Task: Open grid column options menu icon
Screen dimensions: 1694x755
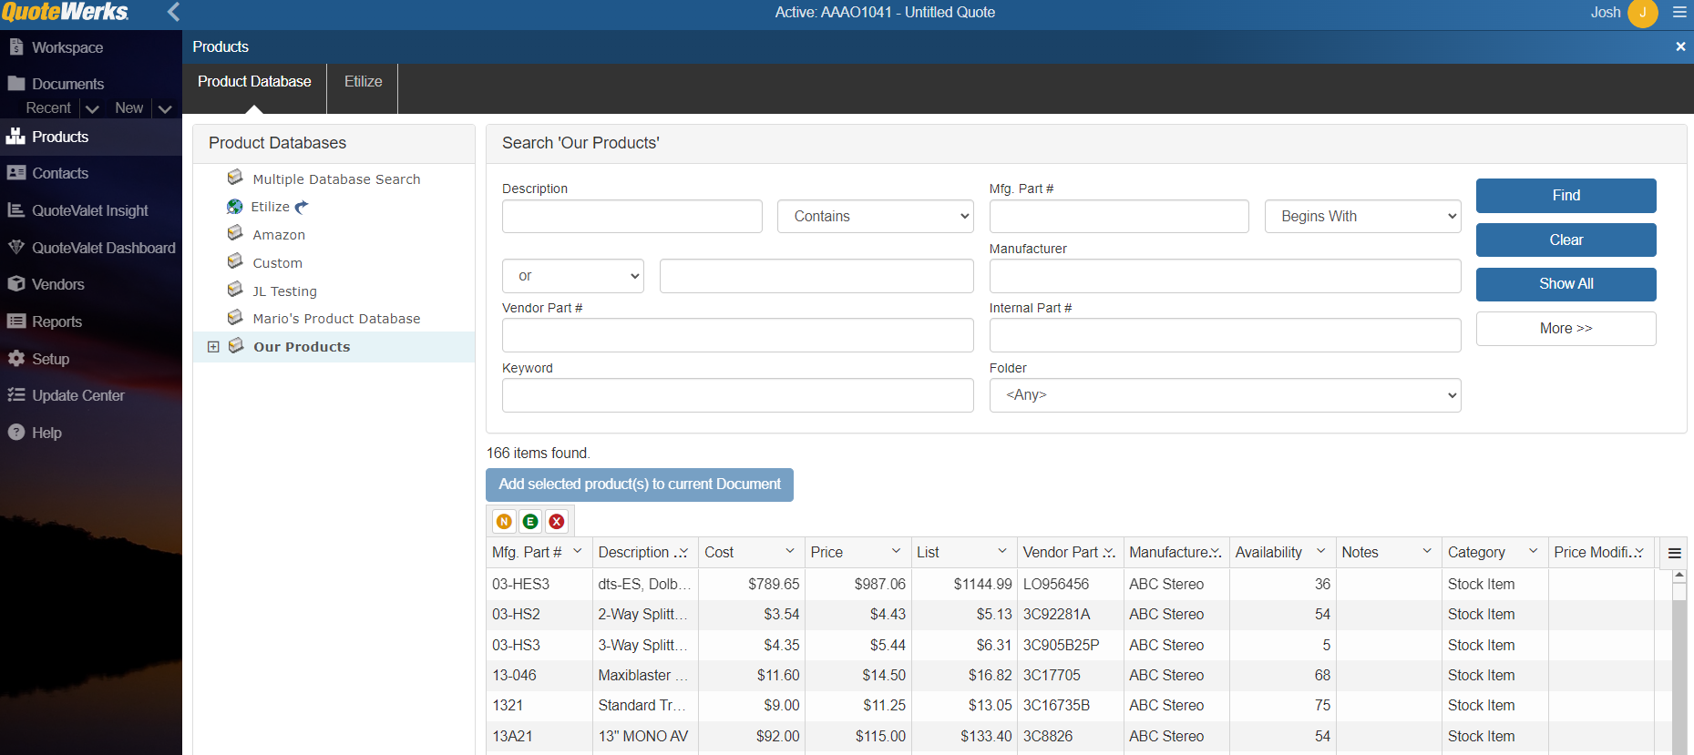Action: (x=1674, y=553)
